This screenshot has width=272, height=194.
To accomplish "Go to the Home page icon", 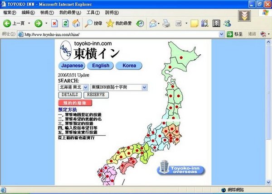I will coord(76,24).
